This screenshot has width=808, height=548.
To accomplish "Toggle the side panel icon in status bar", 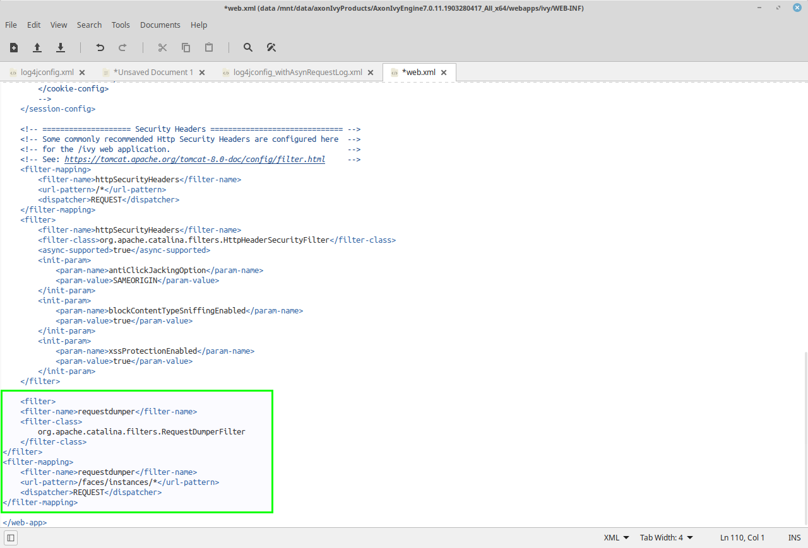I will [x=11, y=538].
